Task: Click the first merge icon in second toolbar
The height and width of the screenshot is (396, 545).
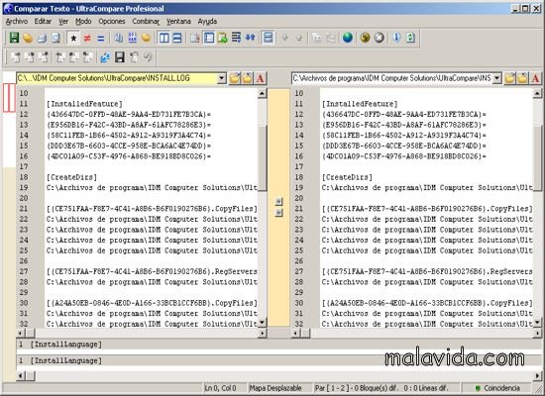Action: [x=15, y=57]
